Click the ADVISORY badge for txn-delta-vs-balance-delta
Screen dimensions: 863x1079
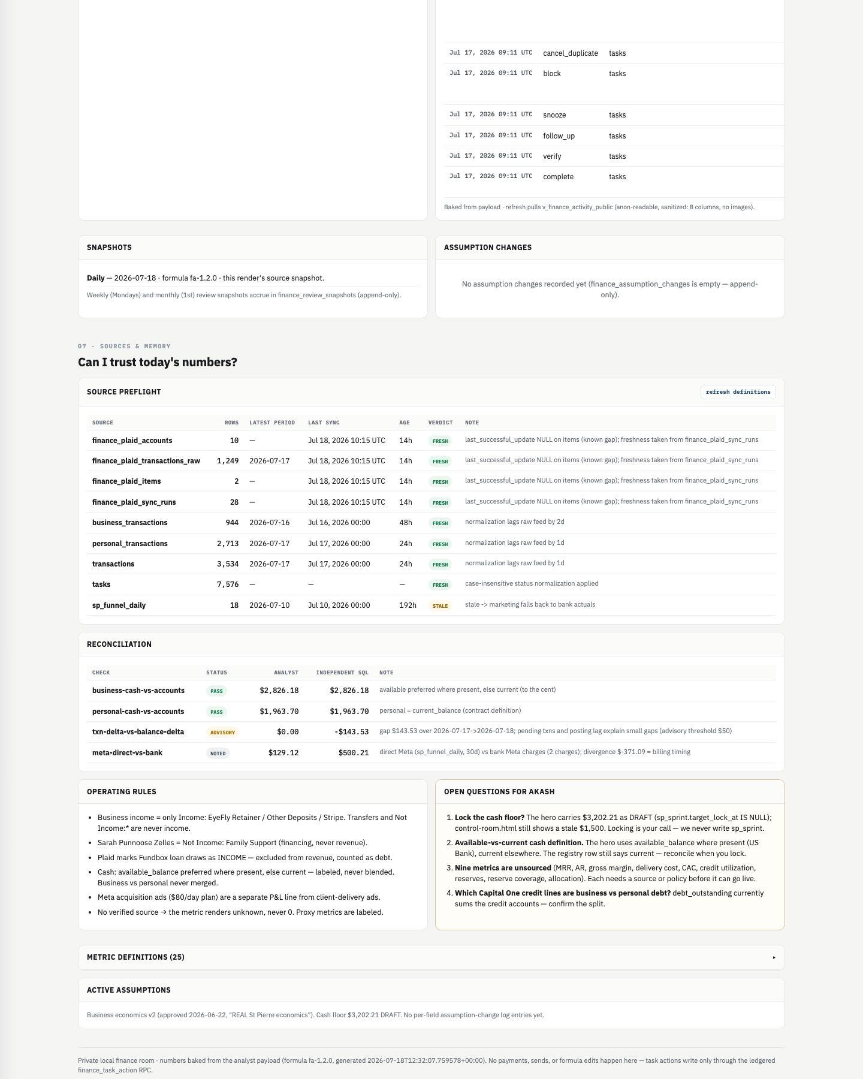tap(222, 733)
